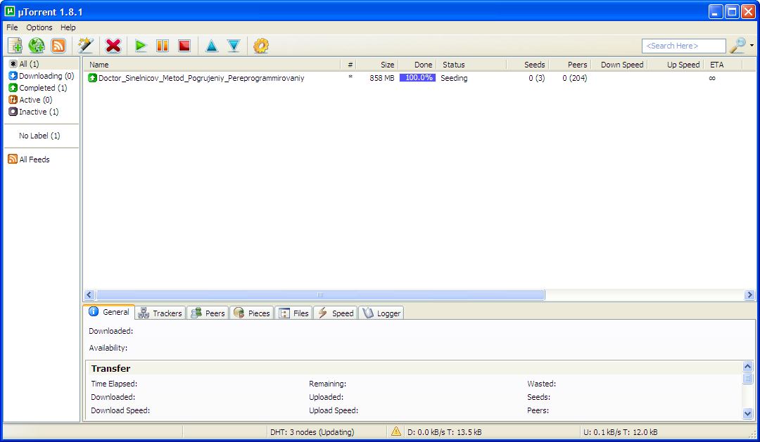Click in the Search Here field
This screenshot has width=760, height=442.
pos(683,46)
